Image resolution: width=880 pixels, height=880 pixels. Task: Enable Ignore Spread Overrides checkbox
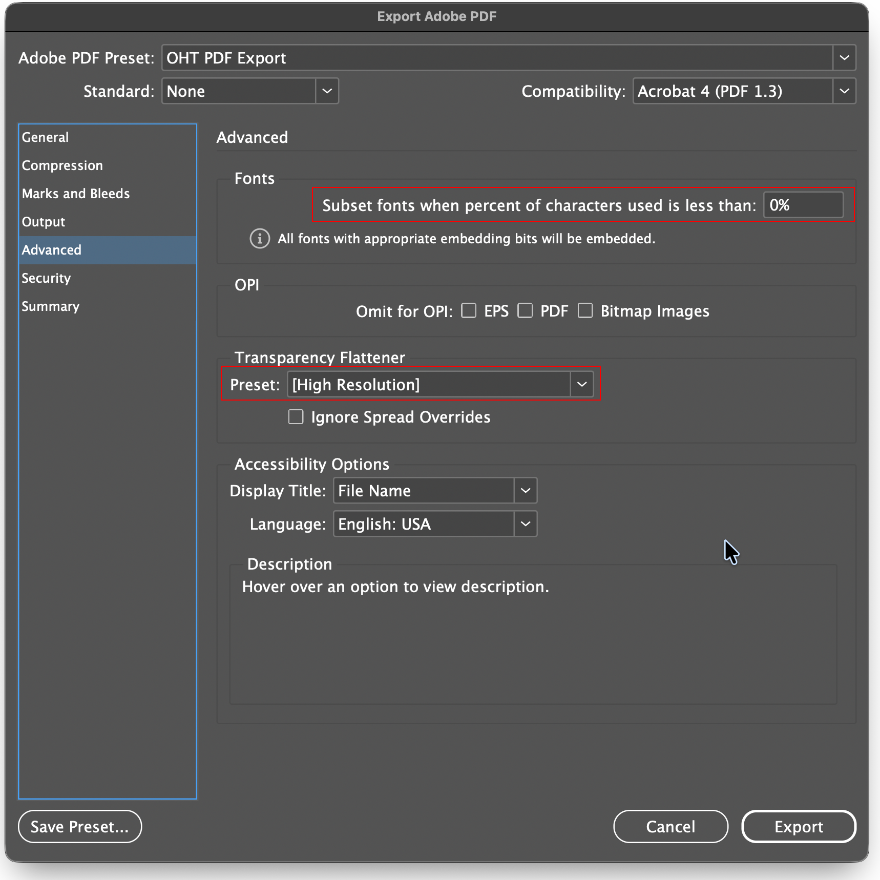[x=296, y=417]
